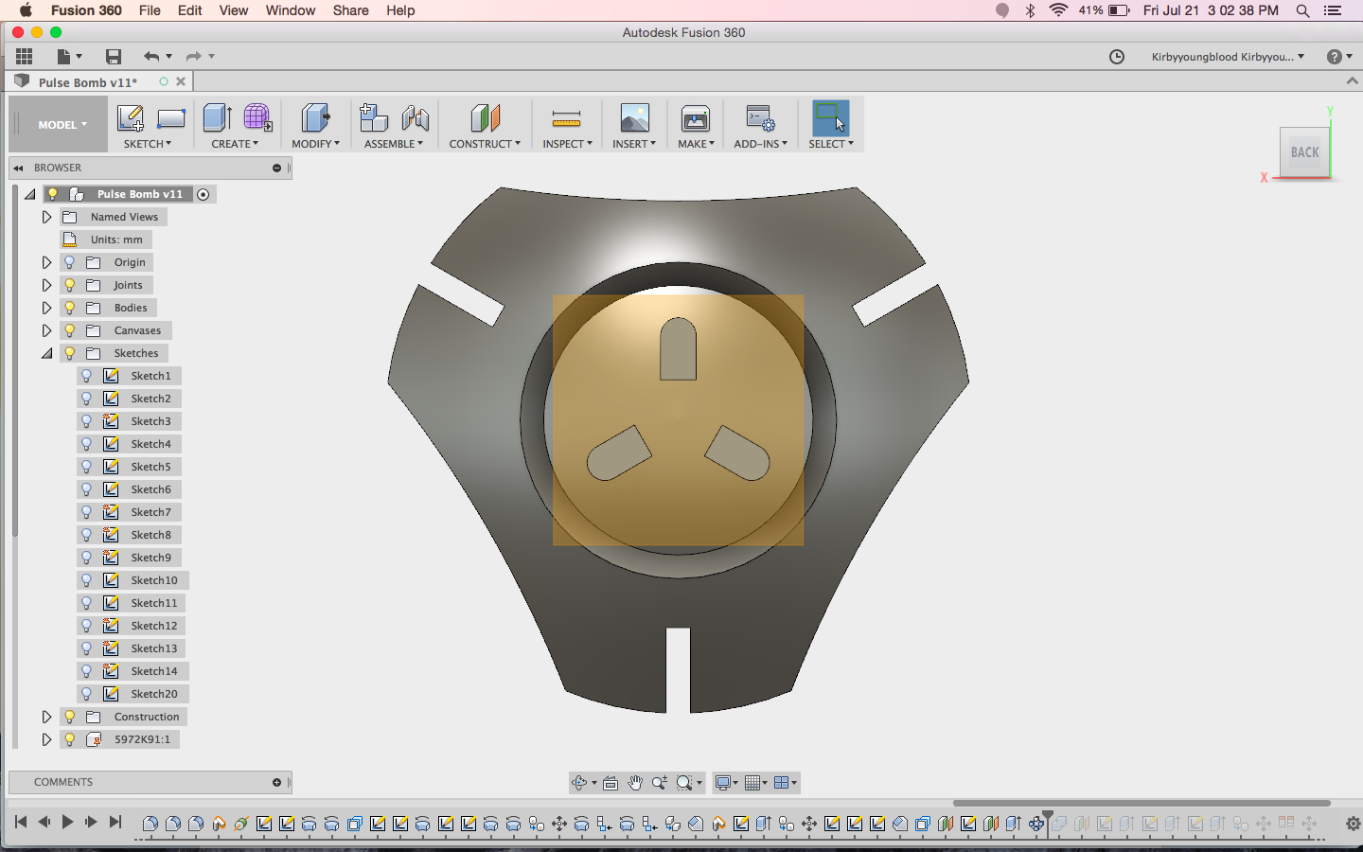Click the 3D Print make icon
Image resolution: width=1363 pixels, height=852 pixels.
point(696,118)
